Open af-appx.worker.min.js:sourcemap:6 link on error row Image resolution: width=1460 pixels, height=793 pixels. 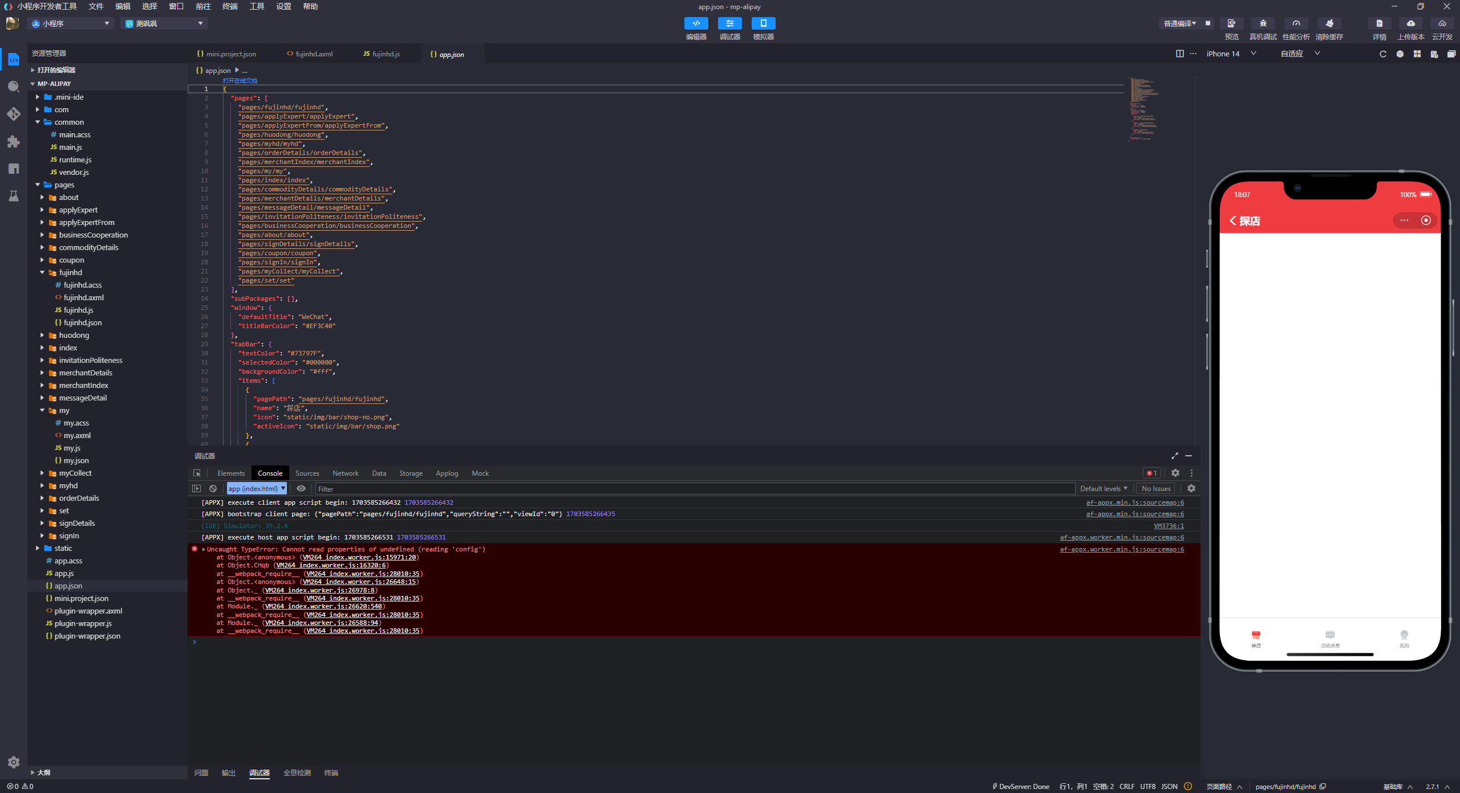click(x=1122, y=549)
